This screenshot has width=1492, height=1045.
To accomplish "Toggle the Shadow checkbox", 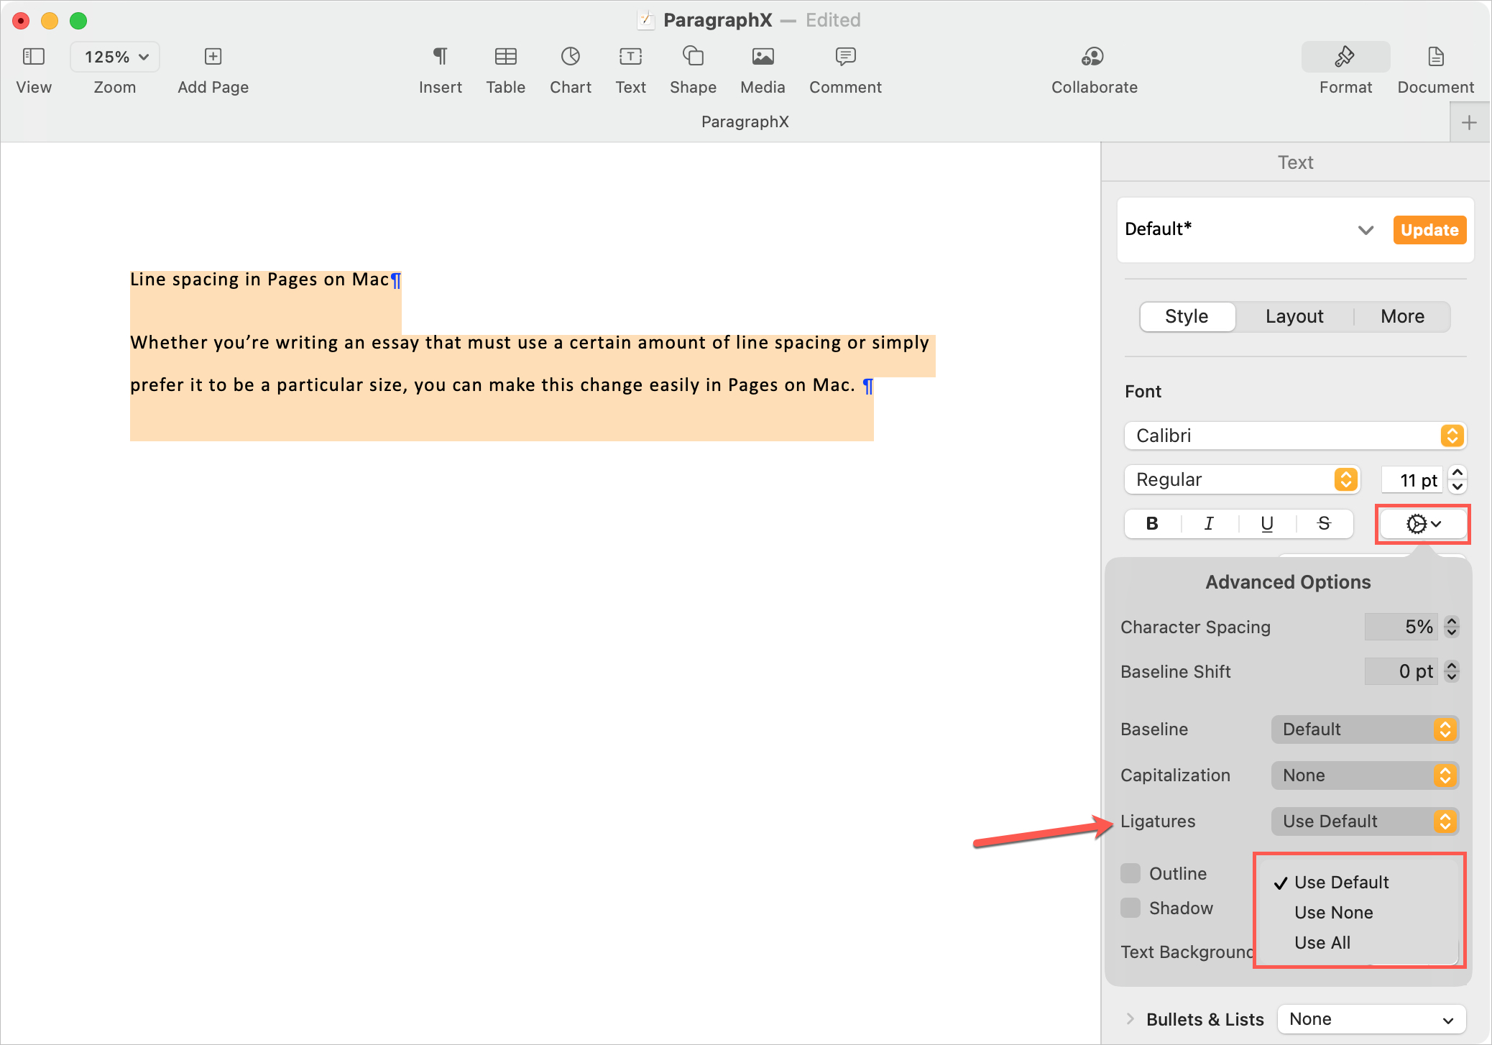I will click(1130, 907).
